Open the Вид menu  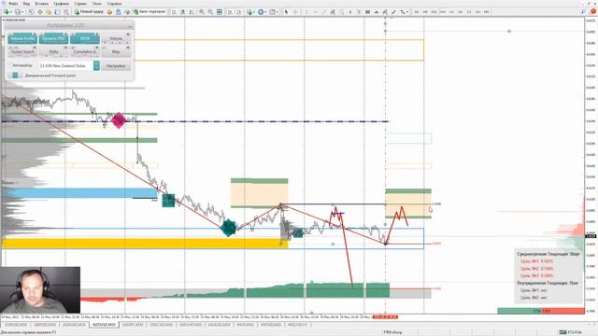pyautogui.click(x=26, y=4)
